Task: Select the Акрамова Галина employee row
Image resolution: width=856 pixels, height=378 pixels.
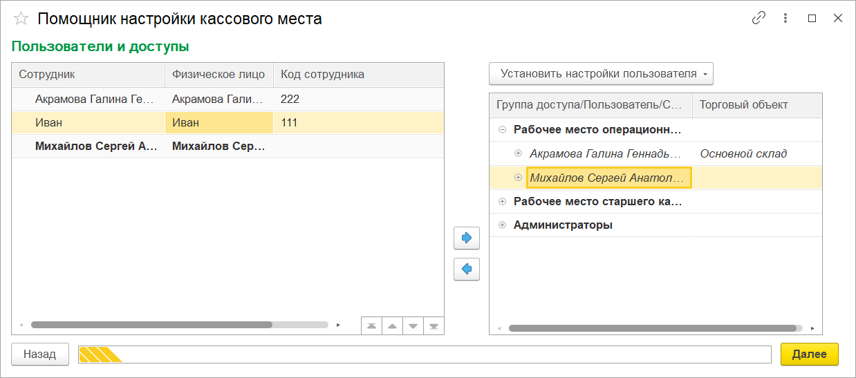Action: [x=93, y=100]
